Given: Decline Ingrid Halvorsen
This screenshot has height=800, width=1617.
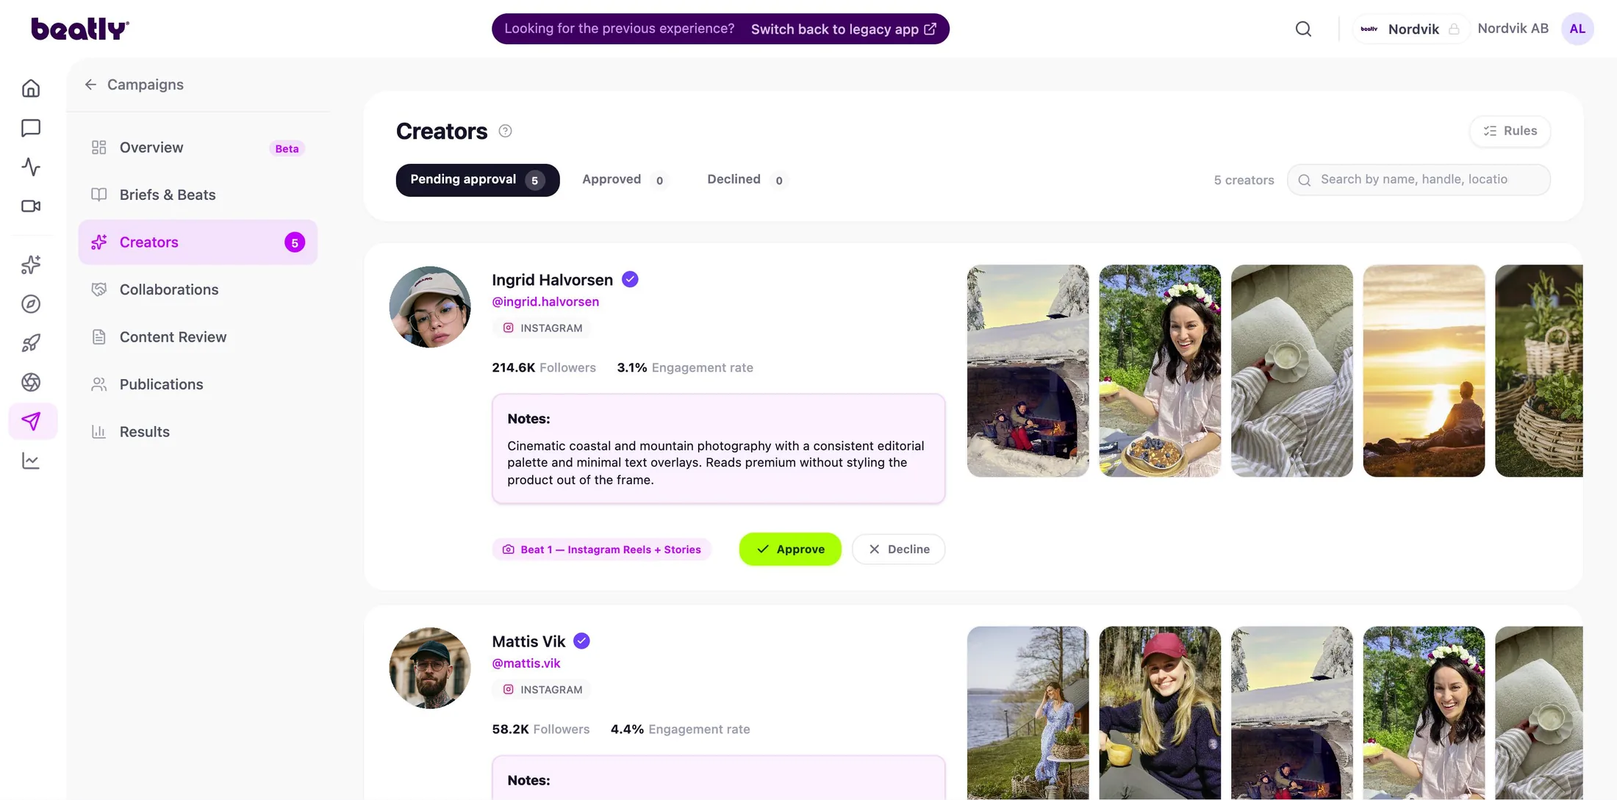Looking at the screenshot, I should point(898,549).
